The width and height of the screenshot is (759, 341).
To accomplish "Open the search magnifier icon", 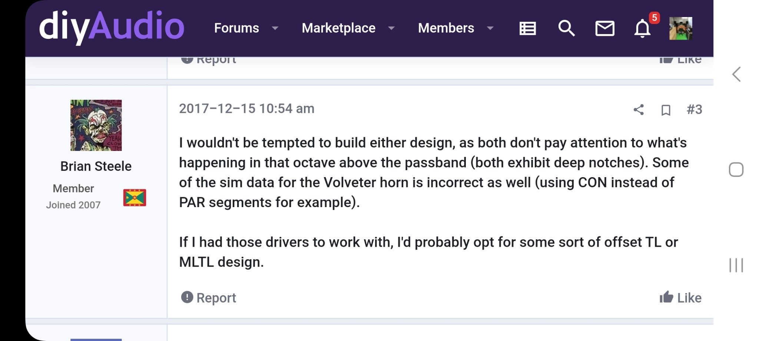I will point(566,28).
